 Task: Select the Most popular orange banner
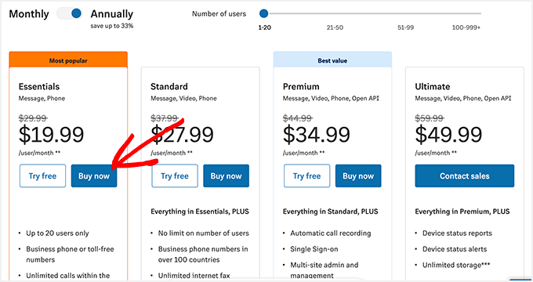[x=68, y=60]
